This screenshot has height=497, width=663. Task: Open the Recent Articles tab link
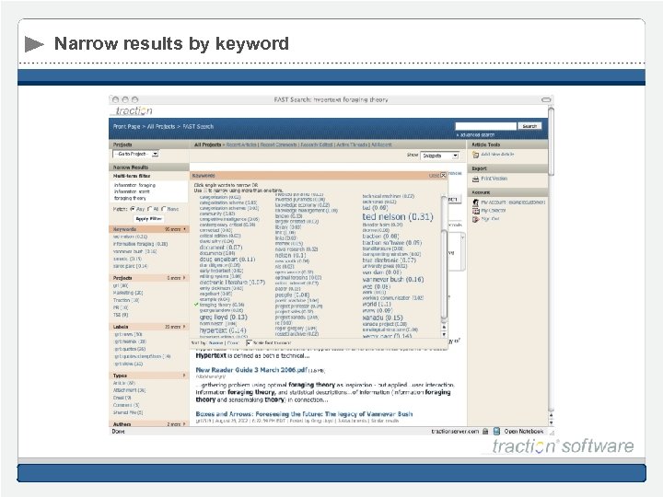click(x=241, y=144)
